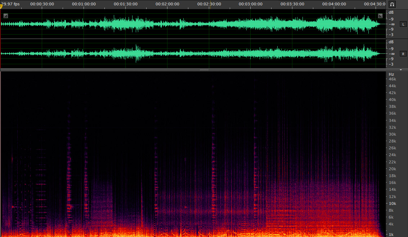Click the 42k label on the frequency scale

coord(393,93)
